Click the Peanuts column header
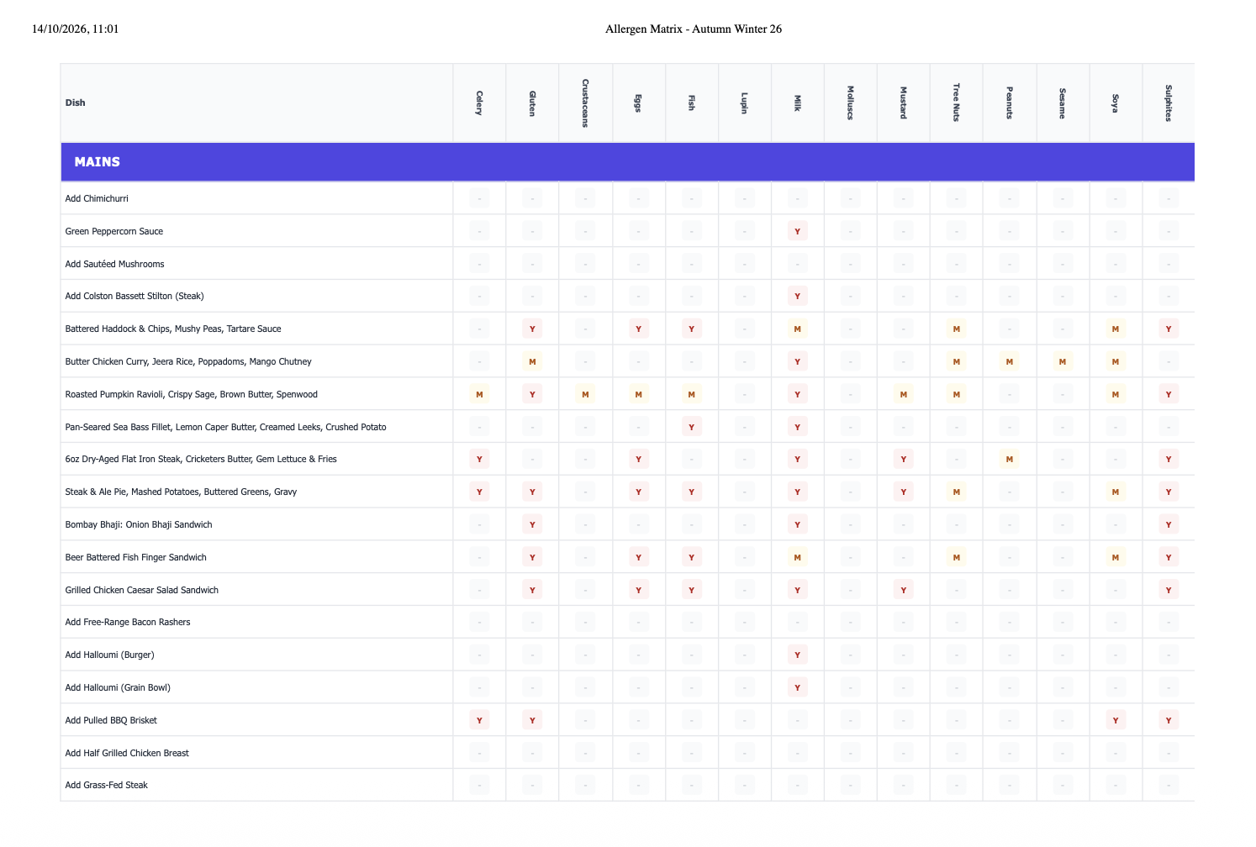The height and width of the screenshot is (847, 1256). pyautogui.click(x=1009, y=103)
